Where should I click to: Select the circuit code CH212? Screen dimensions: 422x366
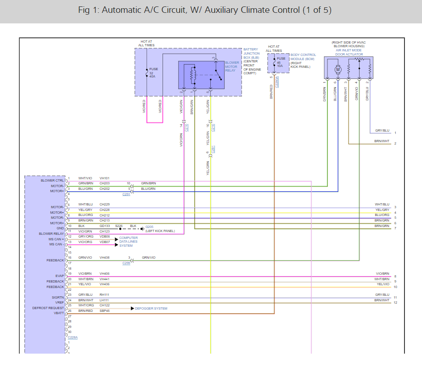tap(104, 215)
